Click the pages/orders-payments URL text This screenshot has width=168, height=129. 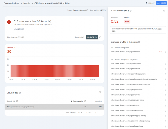128,74
